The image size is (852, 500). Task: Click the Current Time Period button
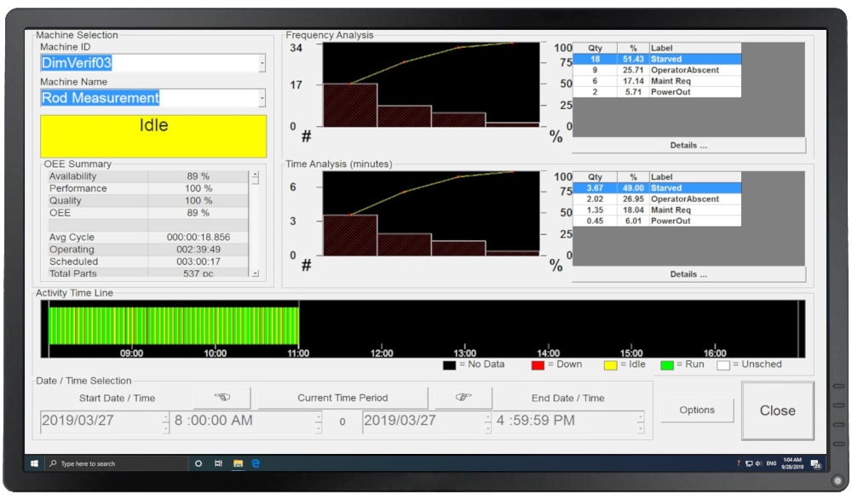[343, 397]
